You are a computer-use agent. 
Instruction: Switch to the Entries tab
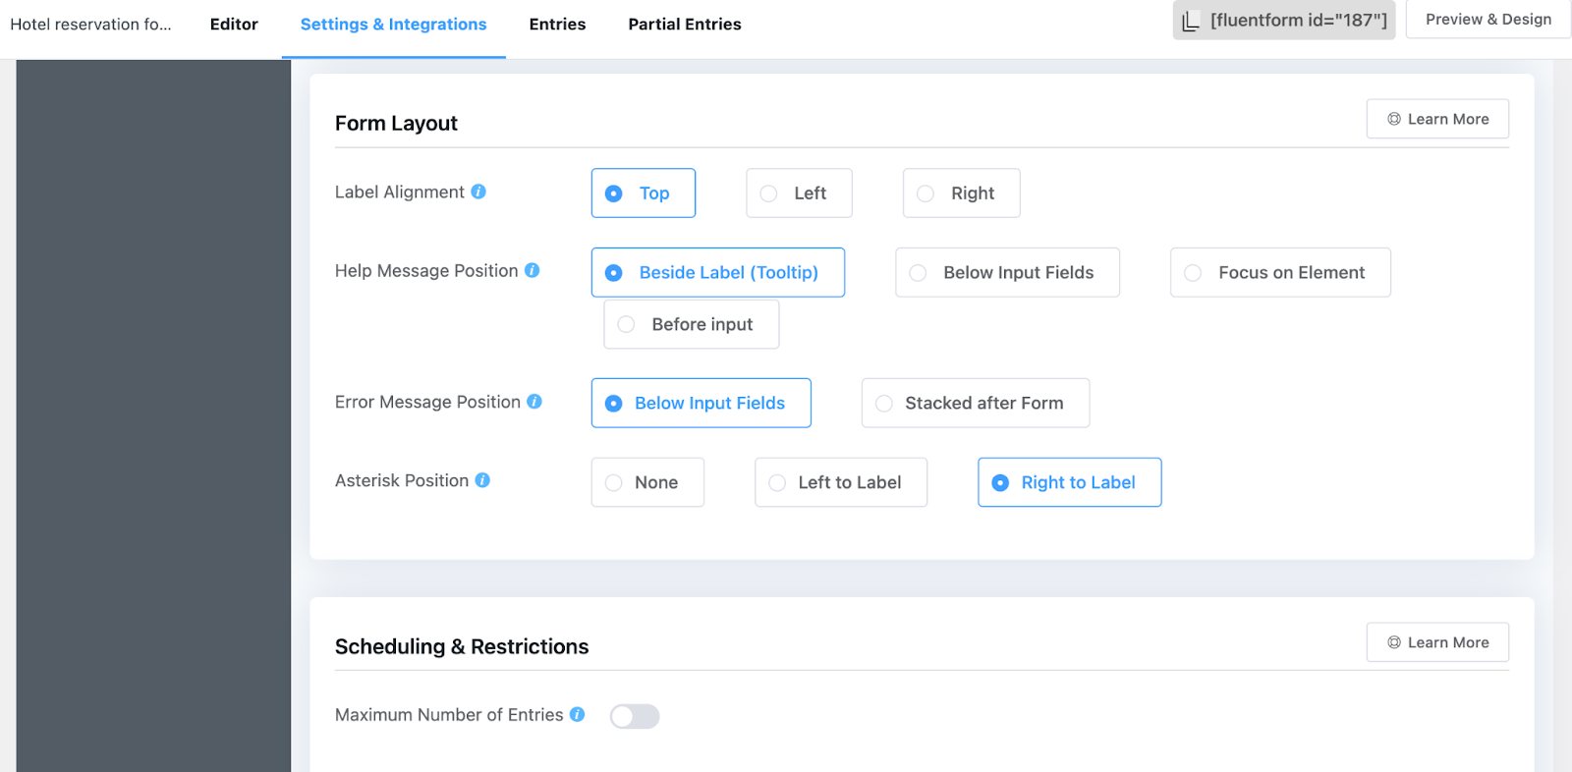(x=557, y=25)
